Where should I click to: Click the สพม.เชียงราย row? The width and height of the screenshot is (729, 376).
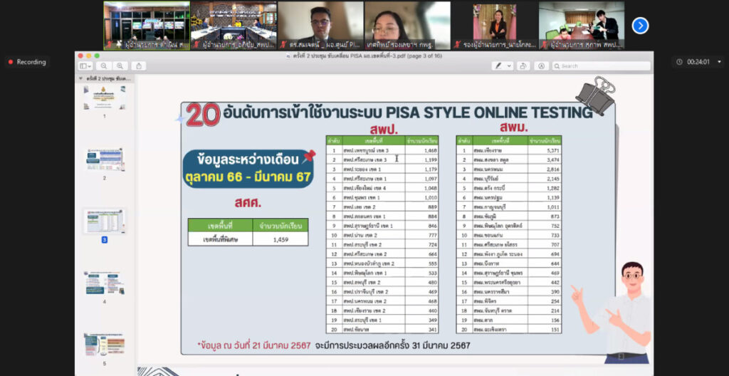pyautogui.click(x=509, y=150)
